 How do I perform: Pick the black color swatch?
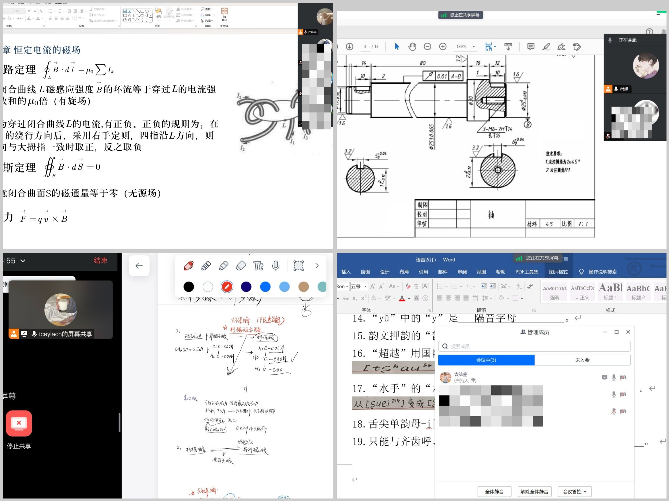(189, 287)
